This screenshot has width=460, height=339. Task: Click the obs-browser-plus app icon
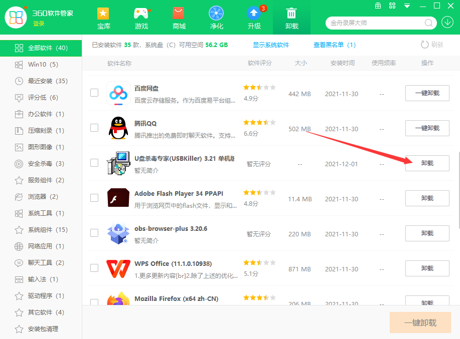coord(118,233)
